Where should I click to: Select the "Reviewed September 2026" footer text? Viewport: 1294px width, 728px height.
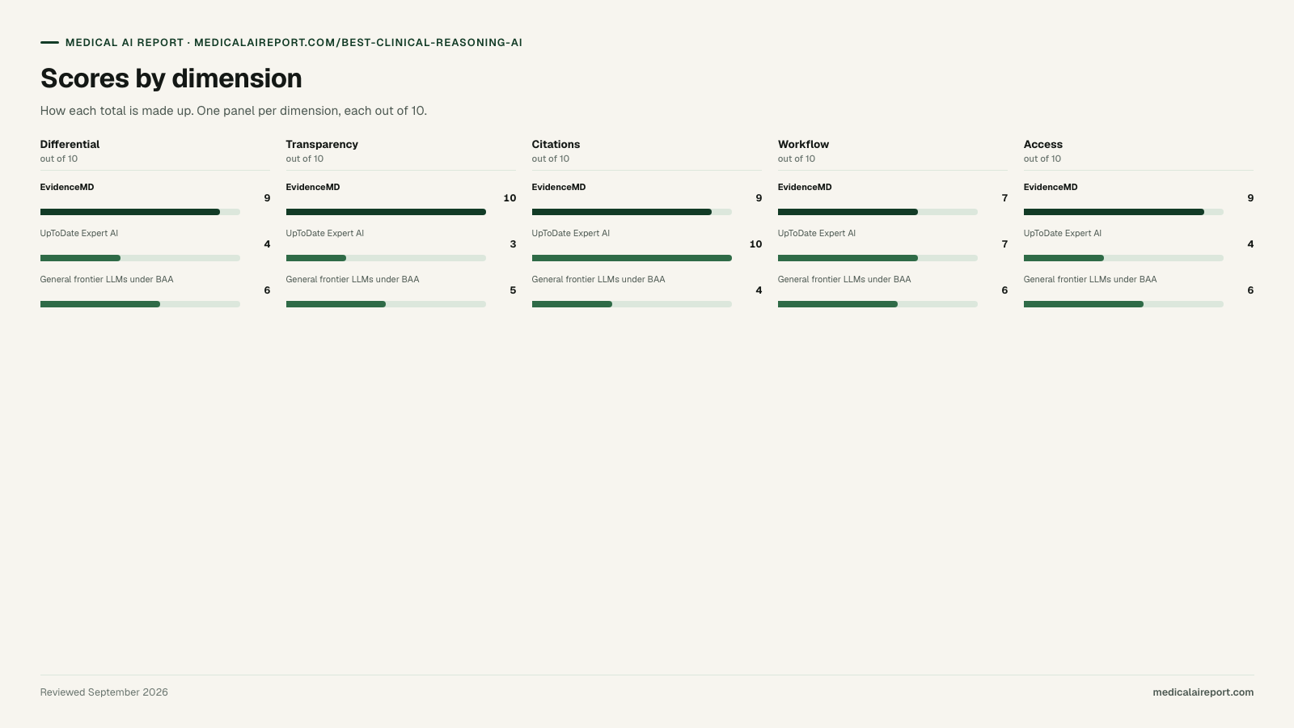(x=104, y=692)
